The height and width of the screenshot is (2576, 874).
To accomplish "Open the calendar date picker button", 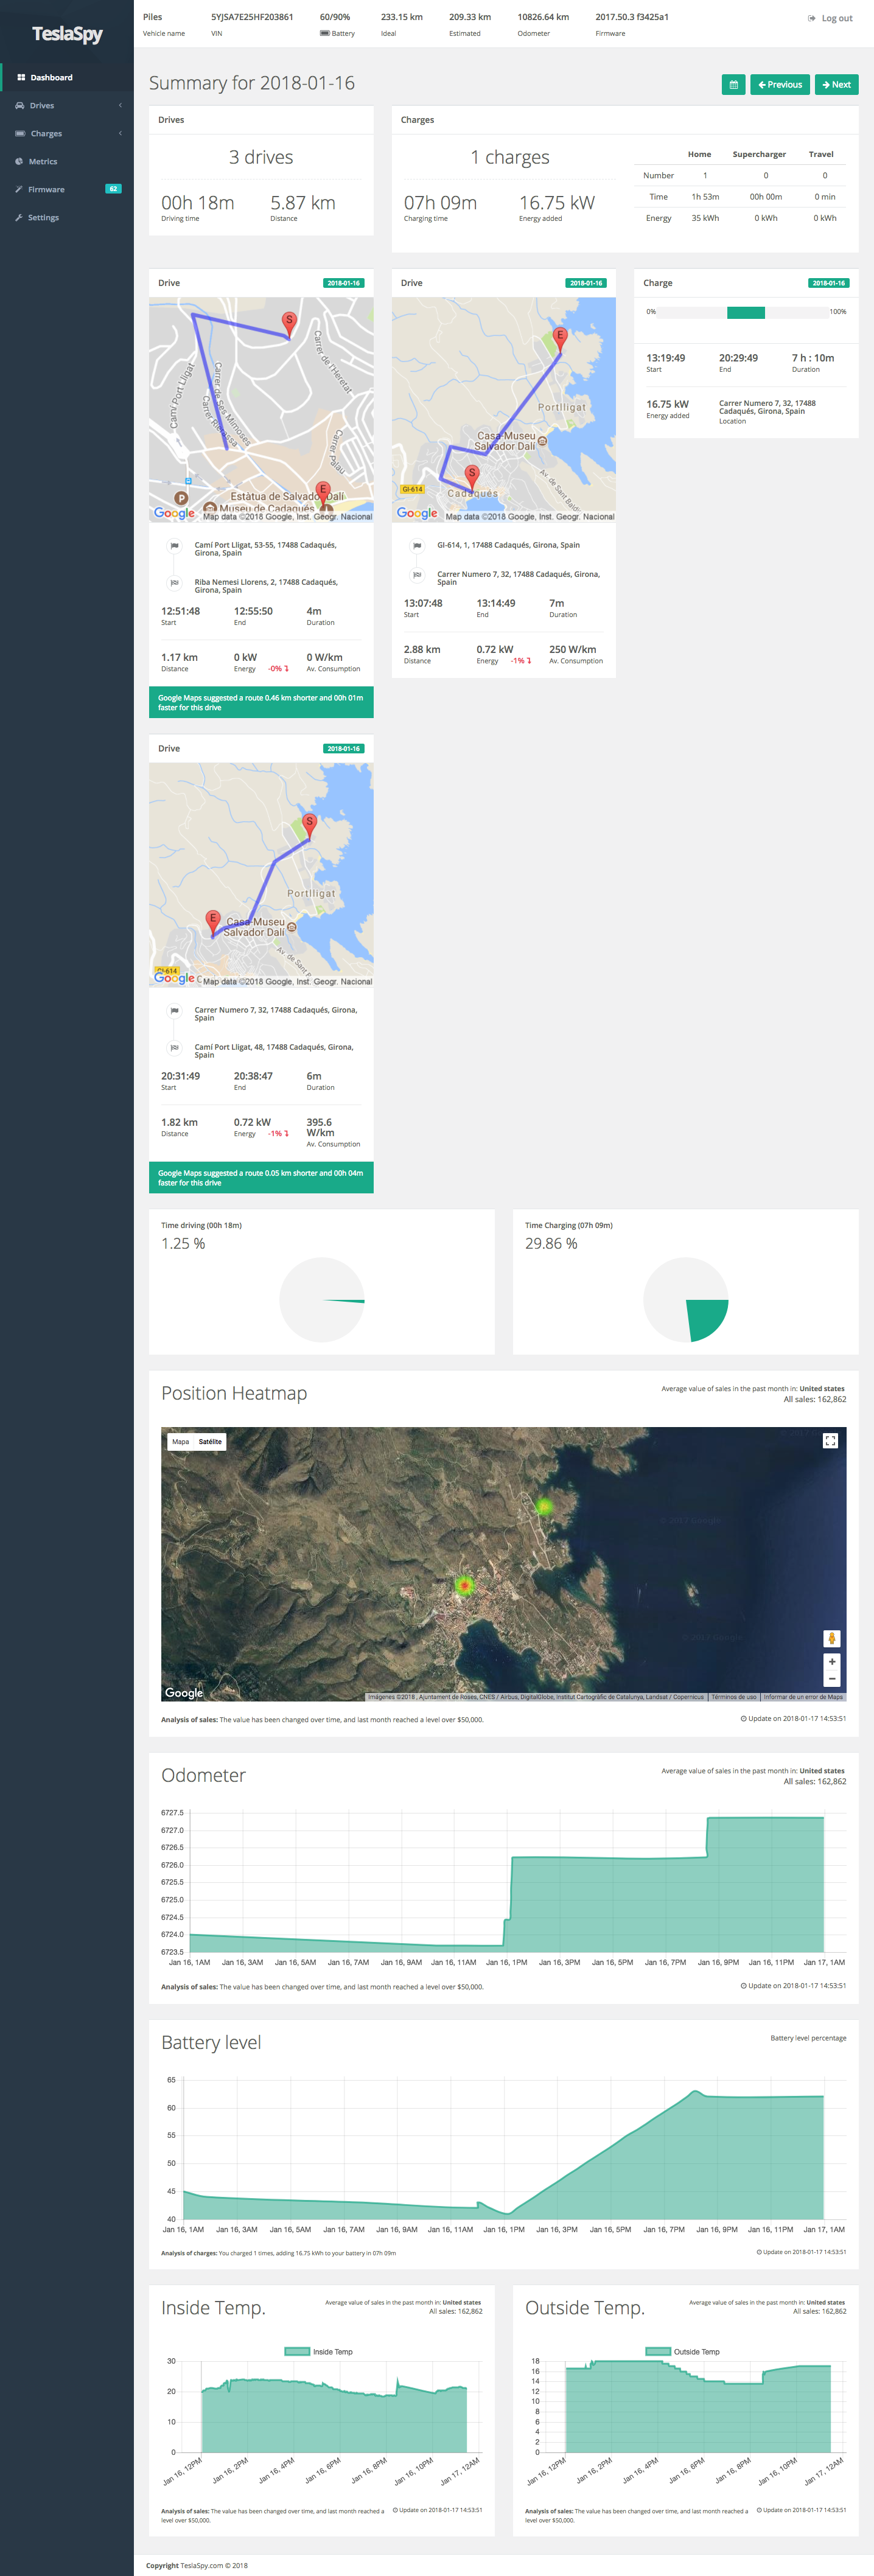I will click(x=733, y=85).
